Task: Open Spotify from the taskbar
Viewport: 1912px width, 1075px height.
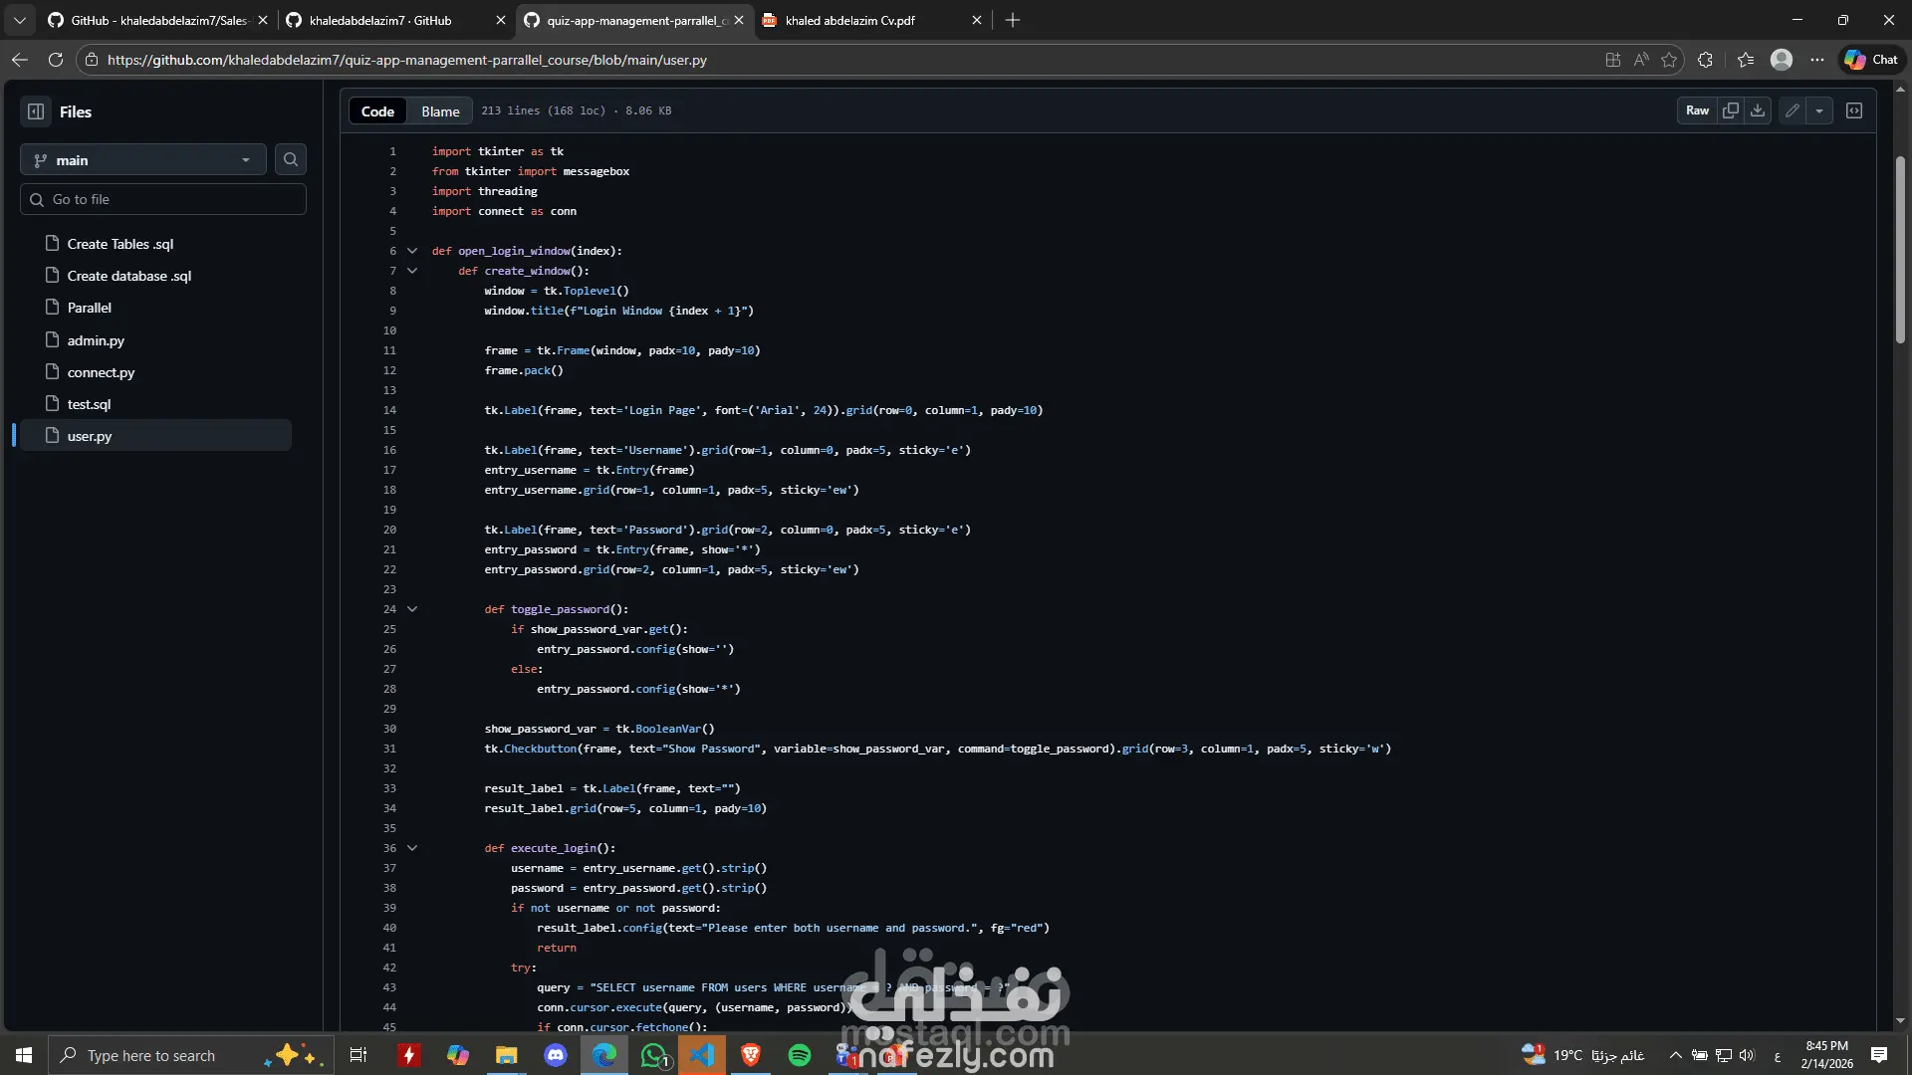Action: point(800,1055)
